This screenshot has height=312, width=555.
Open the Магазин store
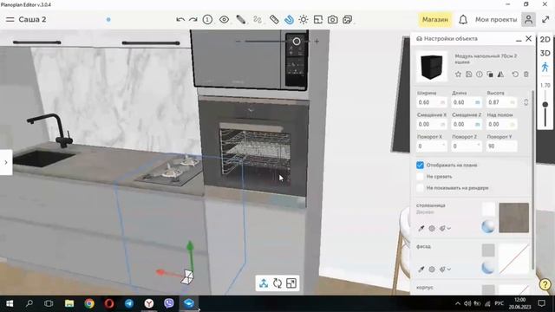click(435, 20)
